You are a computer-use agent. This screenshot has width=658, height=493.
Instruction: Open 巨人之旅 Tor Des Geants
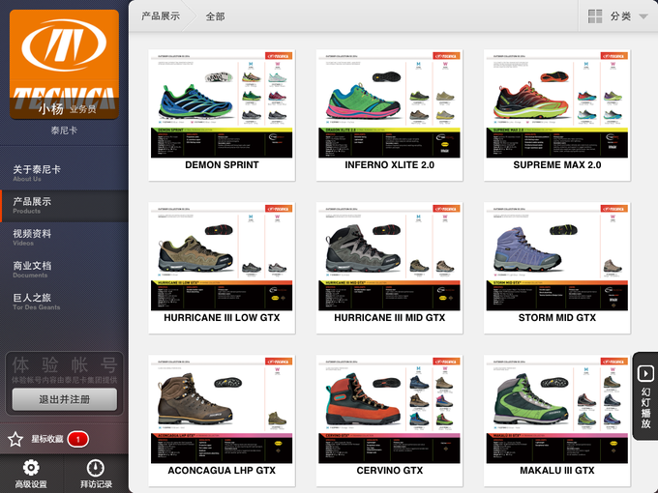pos(64,302)
